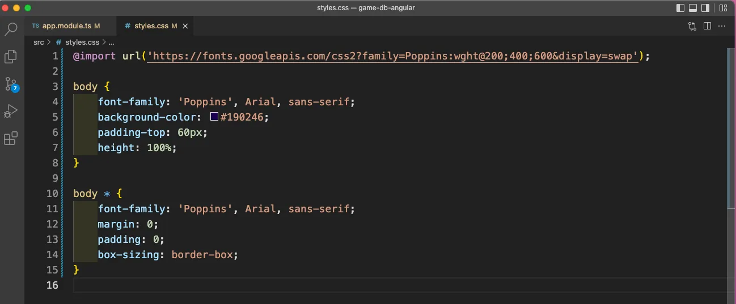Screen dimensions: 736x304
Task: Click line number 16 in the gutter
Action: (52, 285)
